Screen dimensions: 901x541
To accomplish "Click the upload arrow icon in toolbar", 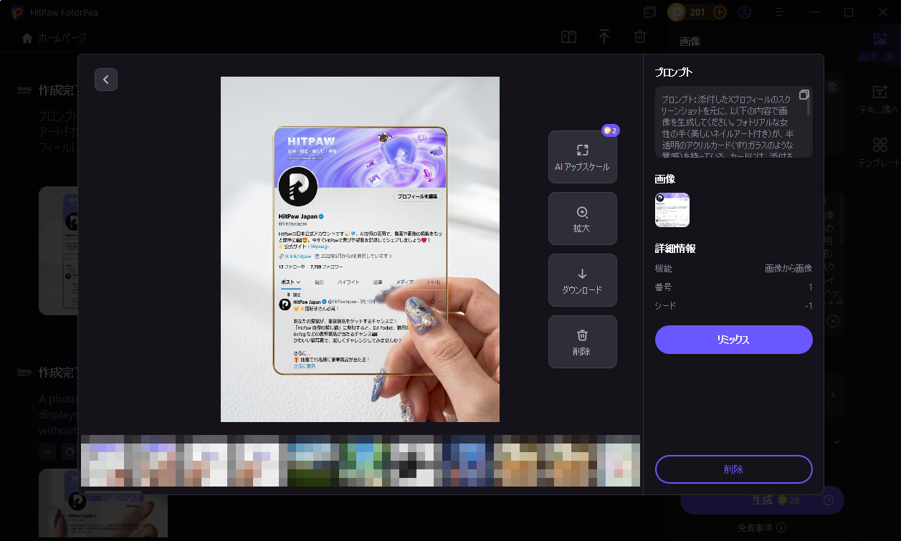I will pos(604,37).
